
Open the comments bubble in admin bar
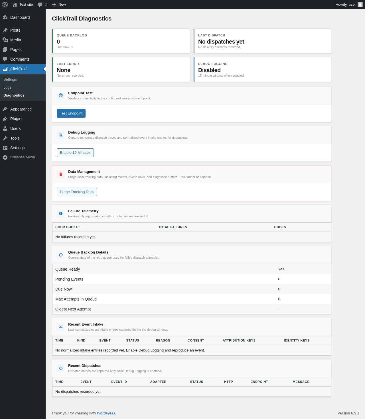tap(42, 5)
